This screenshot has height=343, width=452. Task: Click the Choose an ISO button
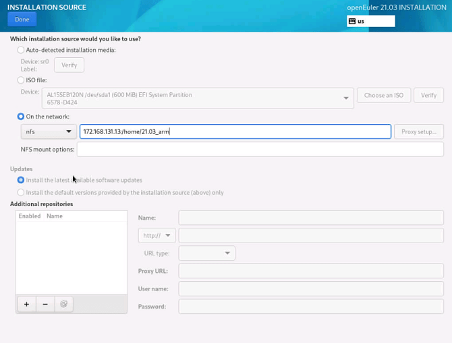(x=384, y=95)
